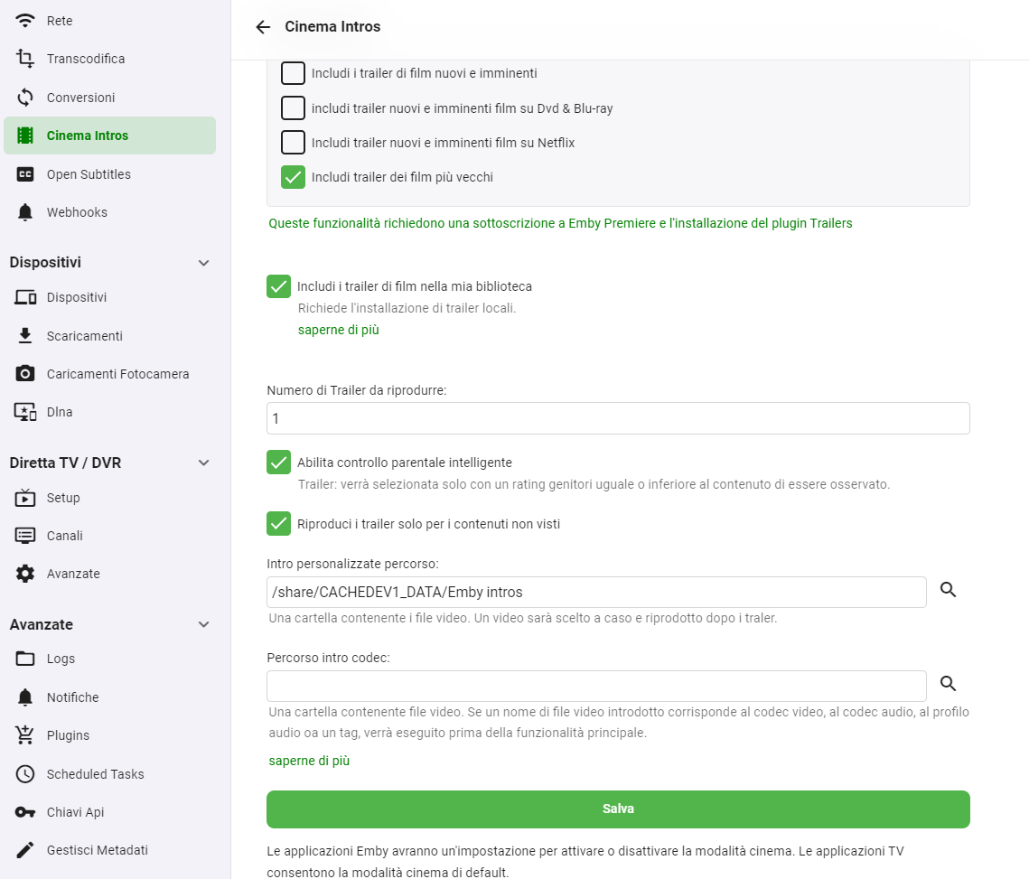Open Scheduled Tasks in the sidebar
The height and width of the screenshot is (879, 1029).
(x=95, y=774)
